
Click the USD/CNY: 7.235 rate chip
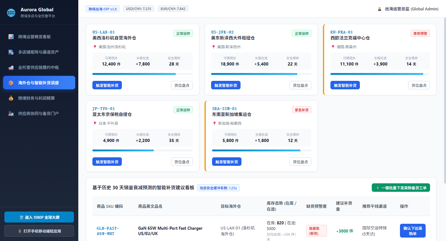click(138, 9)
